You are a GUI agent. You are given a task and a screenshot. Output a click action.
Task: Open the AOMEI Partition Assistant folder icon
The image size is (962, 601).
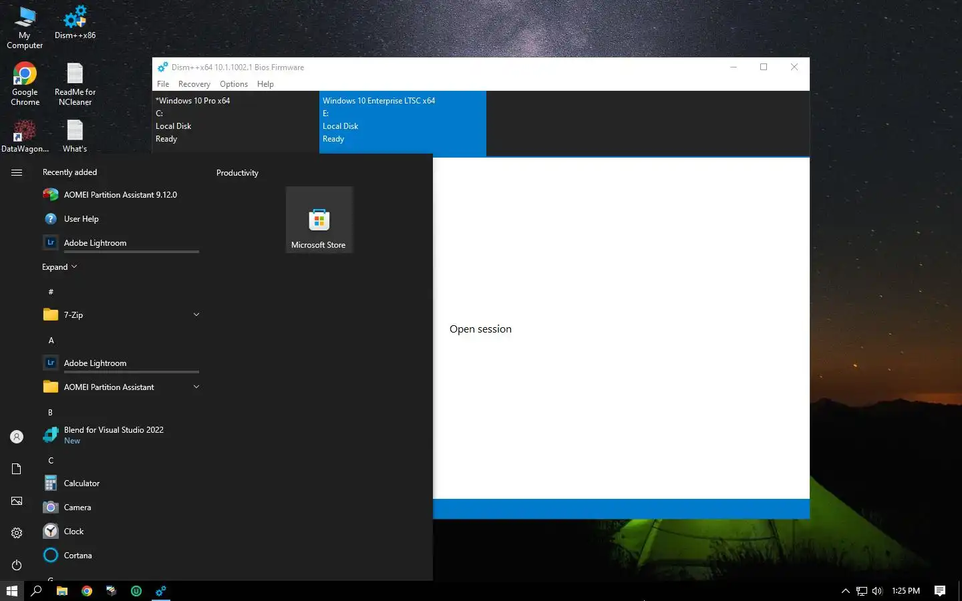click(x=51, y=387)
